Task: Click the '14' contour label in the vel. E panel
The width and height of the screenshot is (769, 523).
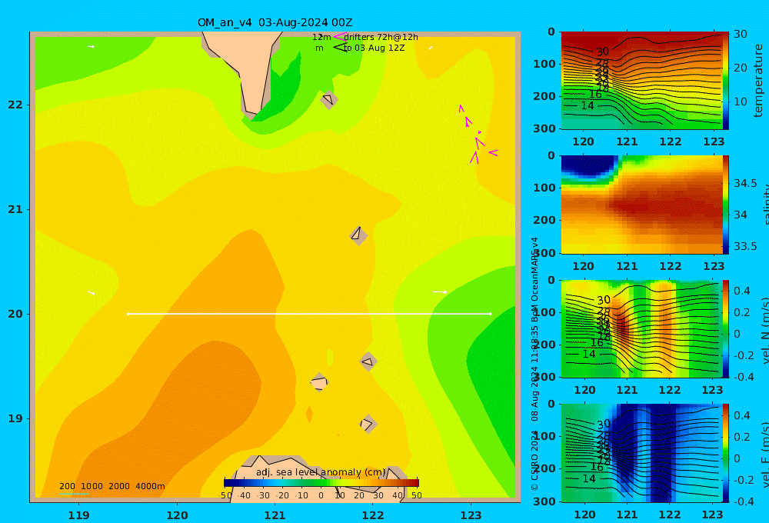Action: click(588, 478)
